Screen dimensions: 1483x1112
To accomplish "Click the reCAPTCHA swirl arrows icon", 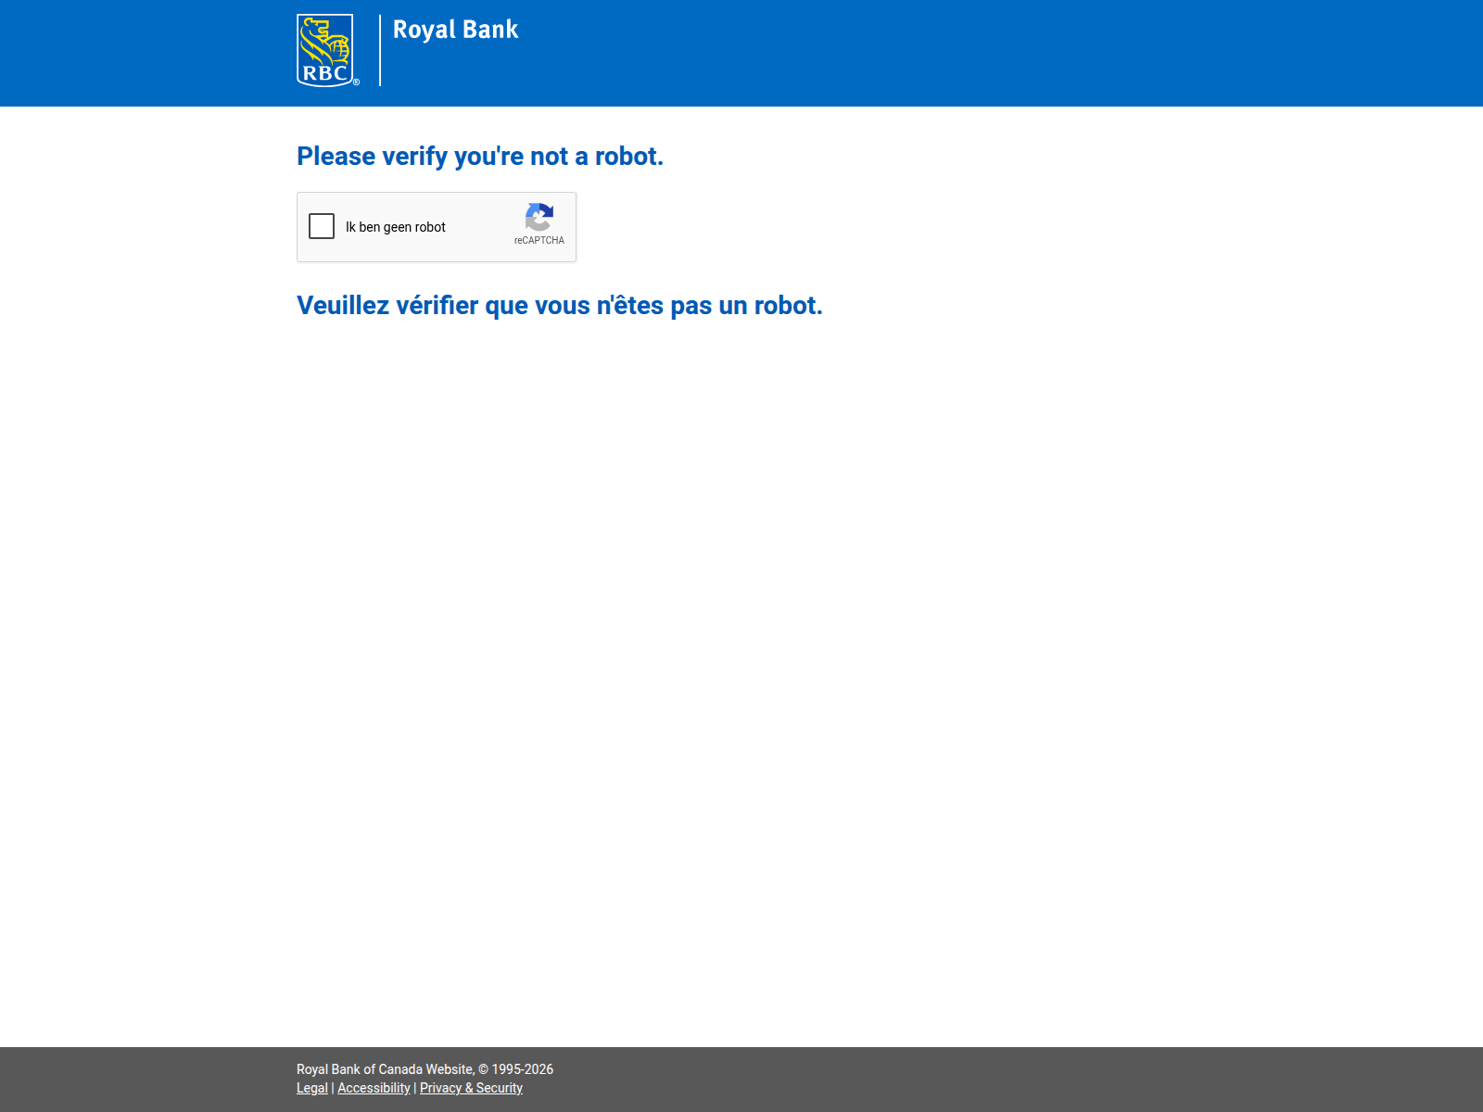I will (539, 218).
